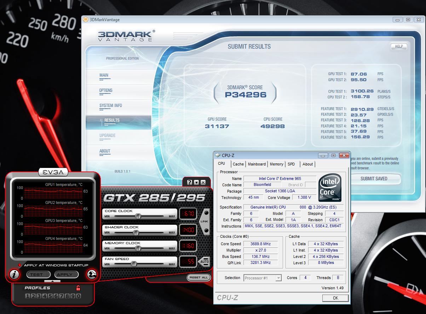426x314 pixels.
Task: Click CPU-Z OK button
Action: tap(335, 298)
